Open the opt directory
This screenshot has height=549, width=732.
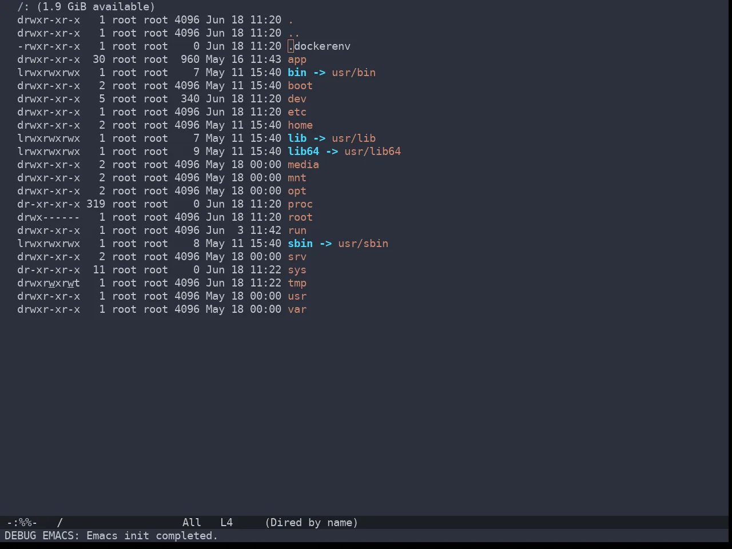point(297,191)
